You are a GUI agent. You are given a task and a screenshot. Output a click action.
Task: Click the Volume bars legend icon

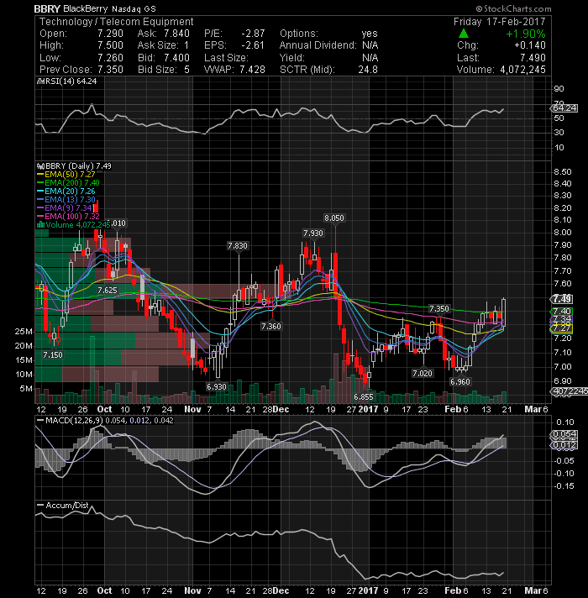pyautogui.click(x=40, y=224)
